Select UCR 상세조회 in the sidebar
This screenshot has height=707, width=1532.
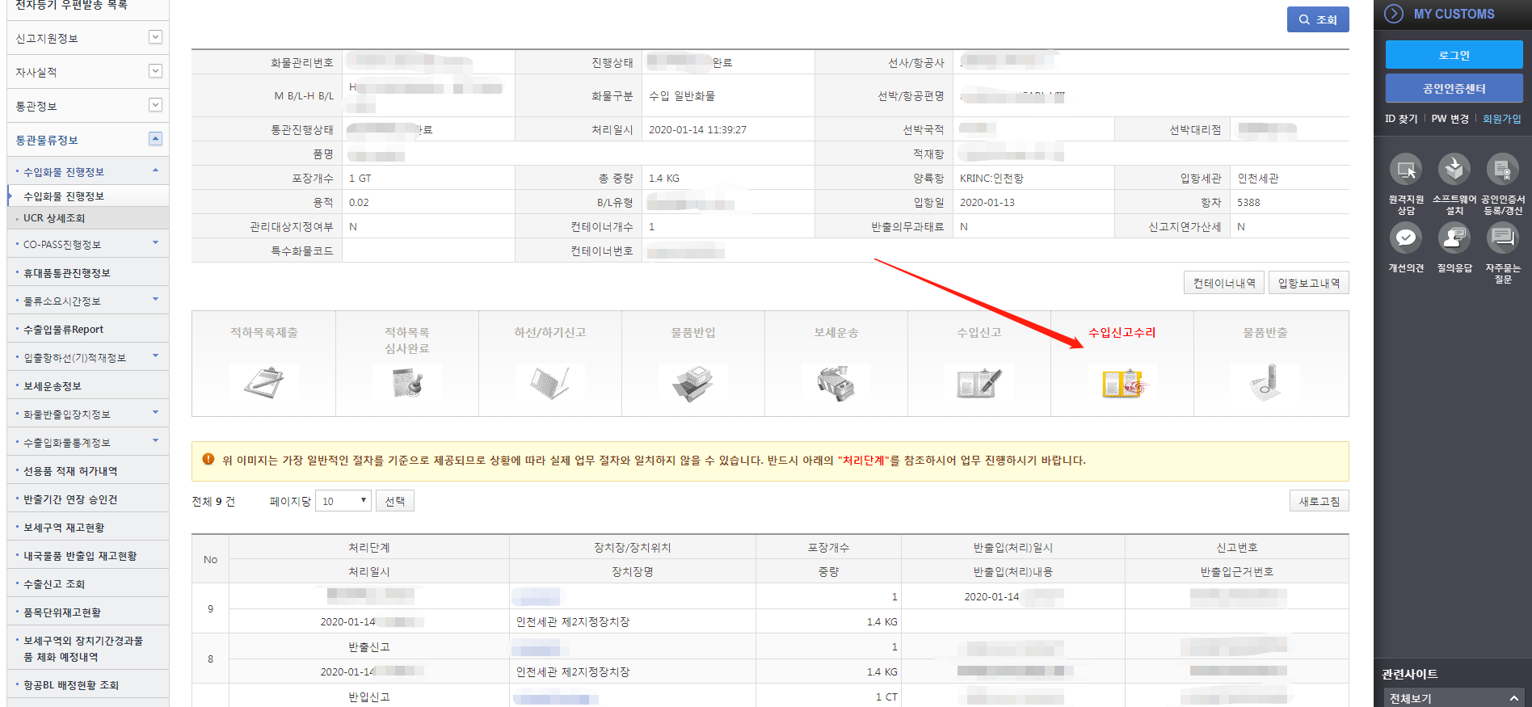pos(54,218)
